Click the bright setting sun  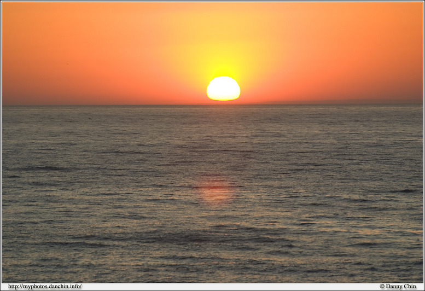(223, 89)
